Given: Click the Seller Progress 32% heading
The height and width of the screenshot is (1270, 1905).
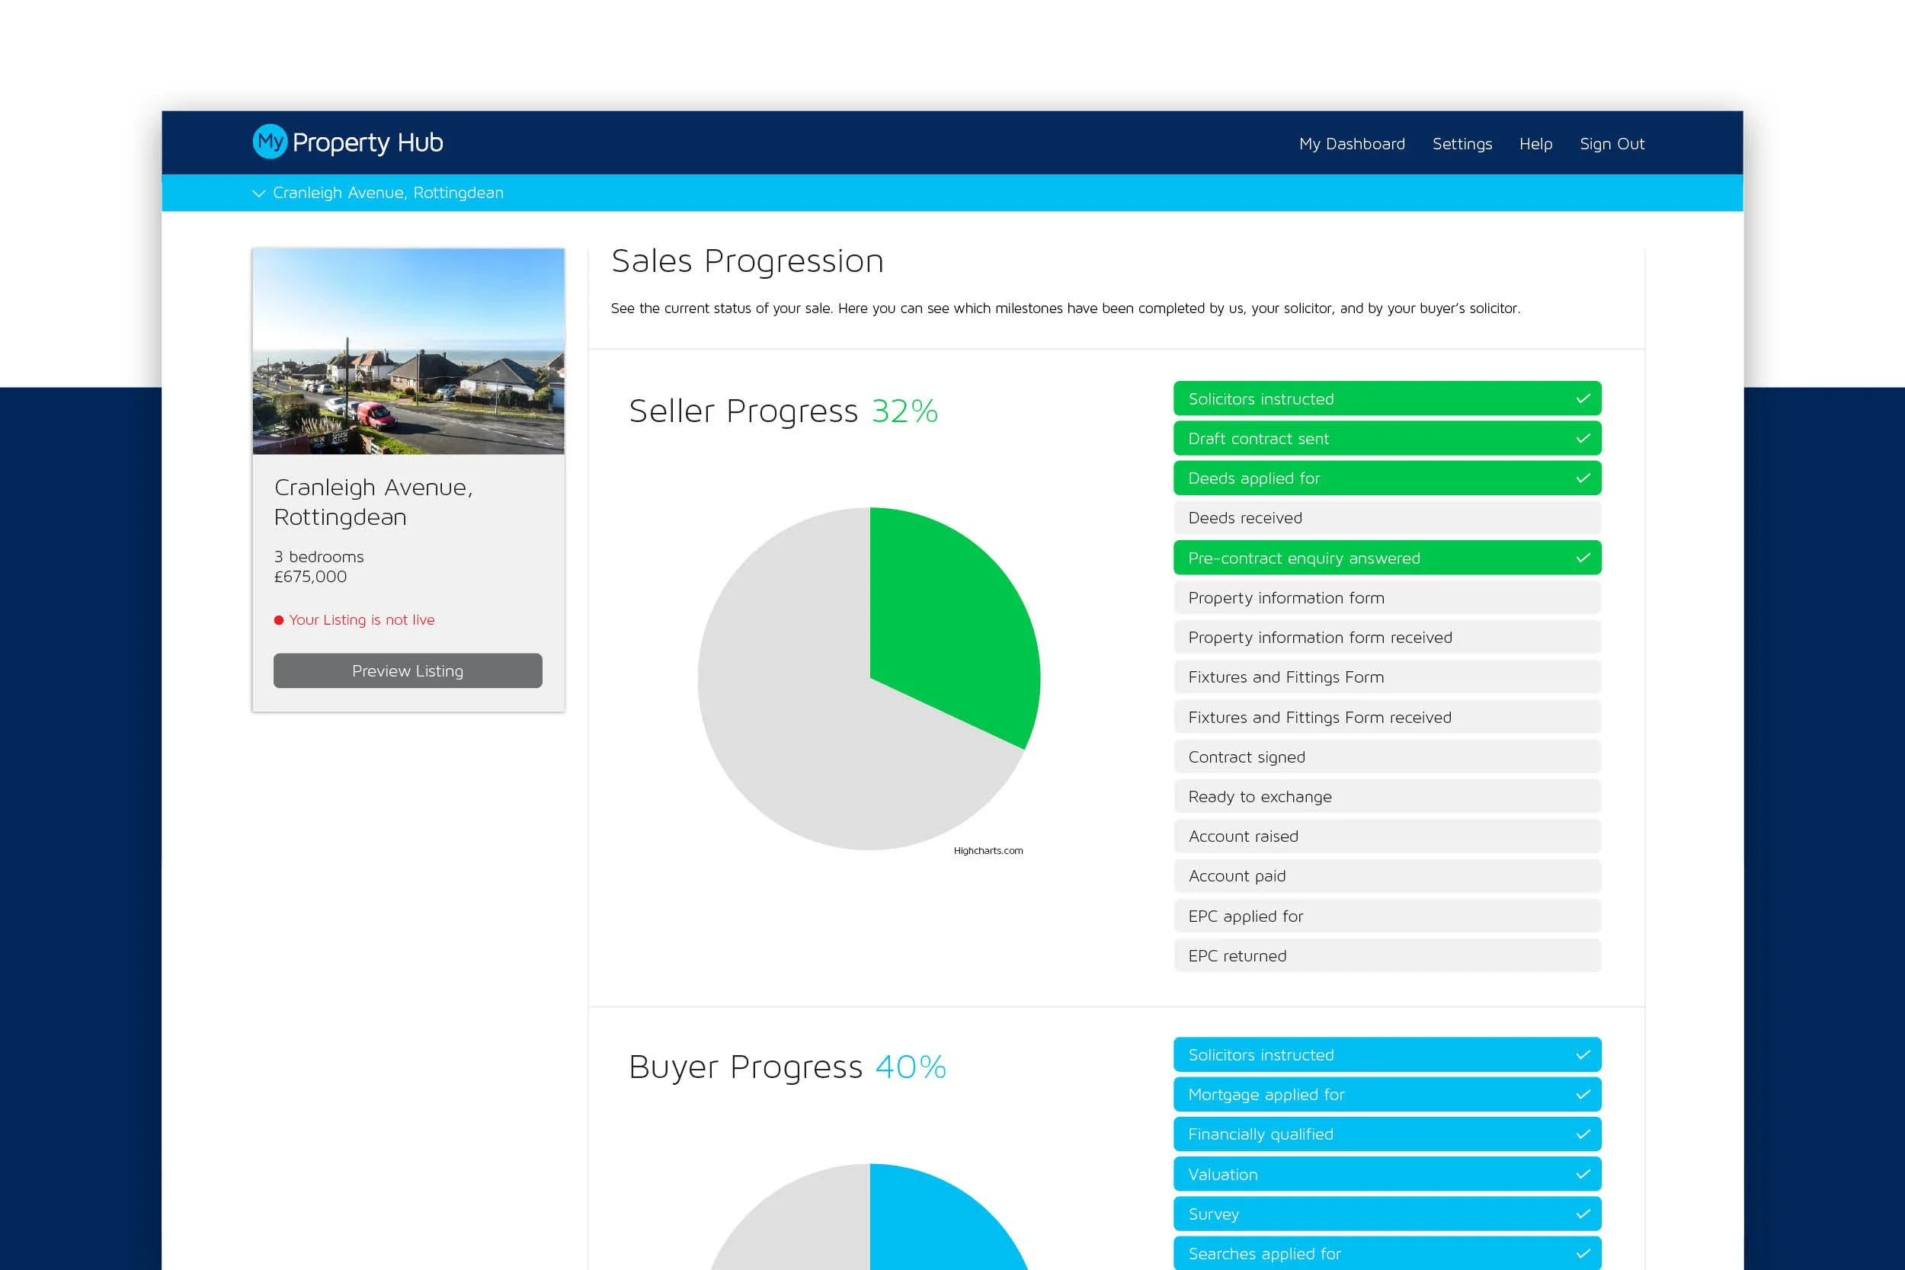Looking at the screenshot, I should (783, 411).
